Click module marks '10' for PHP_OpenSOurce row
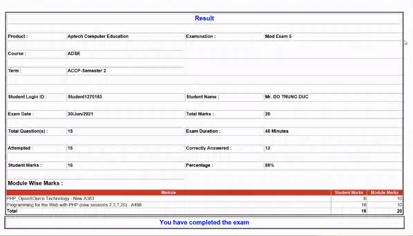This screenshot has width=413, height=236. point(400,199)
